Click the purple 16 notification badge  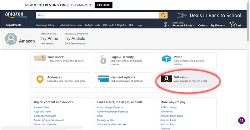click(x=241, y=121)
